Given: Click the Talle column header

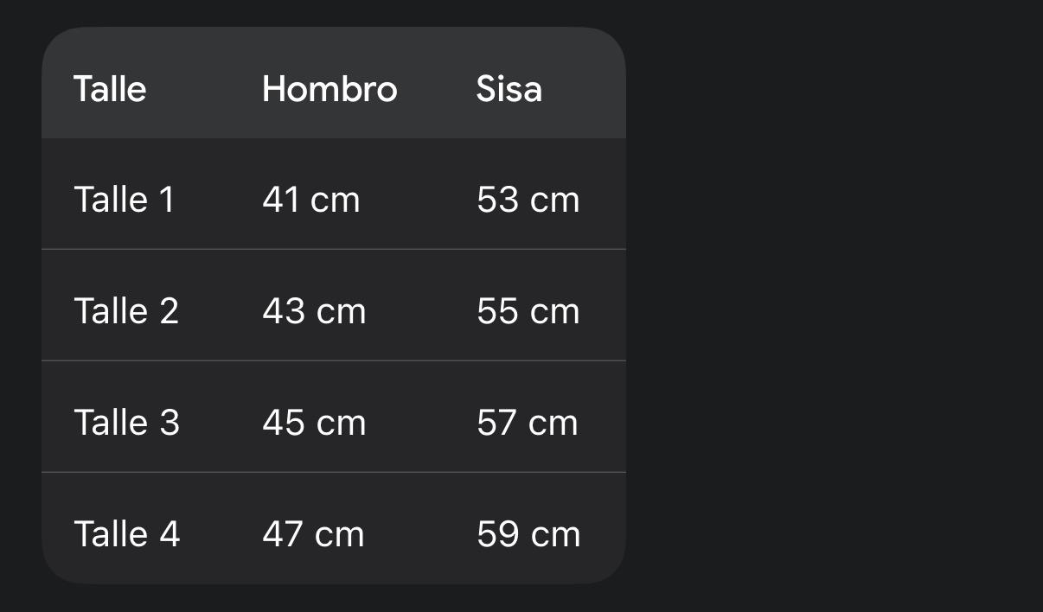Looking at the screenshot, I should (110, 89).
